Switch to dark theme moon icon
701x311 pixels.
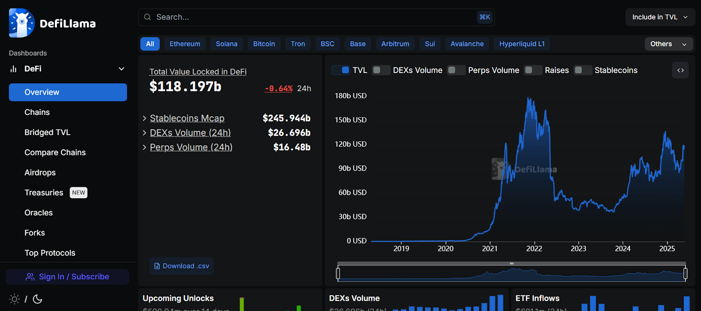pos(38,299)
